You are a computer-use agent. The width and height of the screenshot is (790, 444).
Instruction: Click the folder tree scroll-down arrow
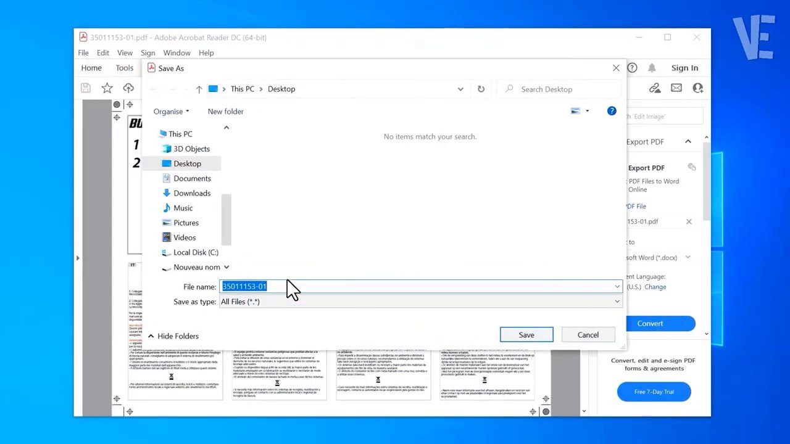click(226, 267)
